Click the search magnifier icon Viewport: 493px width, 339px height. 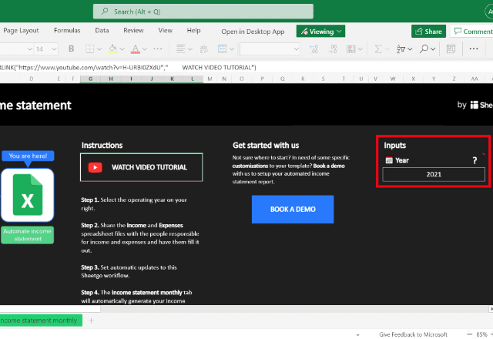tap(105, 12)
